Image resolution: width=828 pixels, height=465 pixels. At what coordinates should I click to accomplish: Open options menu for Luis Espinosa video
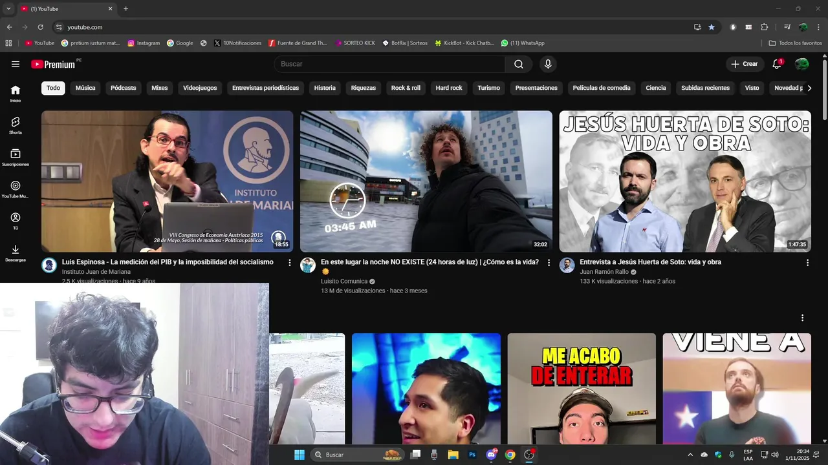(x=290, y=263)
